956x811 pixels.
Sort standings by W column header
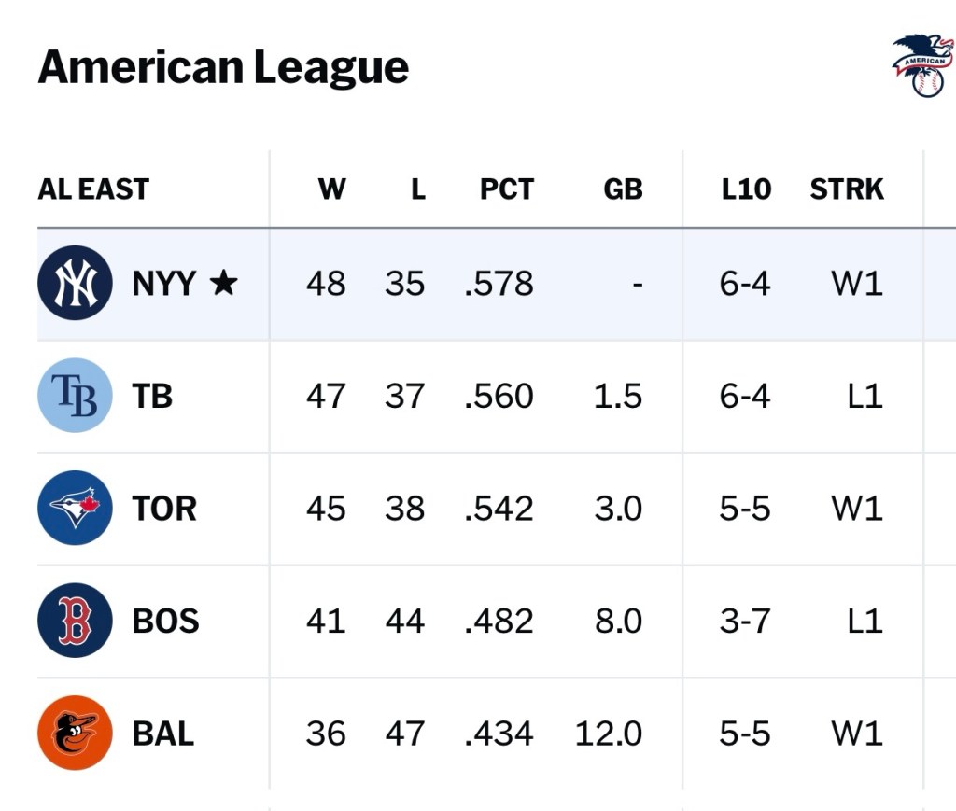click(331, 189)
